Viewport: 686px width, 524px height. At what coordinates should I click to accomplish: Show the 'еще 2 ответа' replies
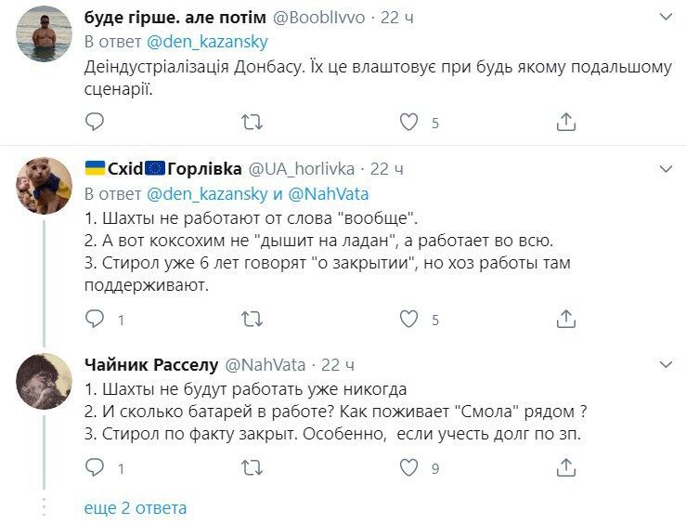(x=136, y=508)
